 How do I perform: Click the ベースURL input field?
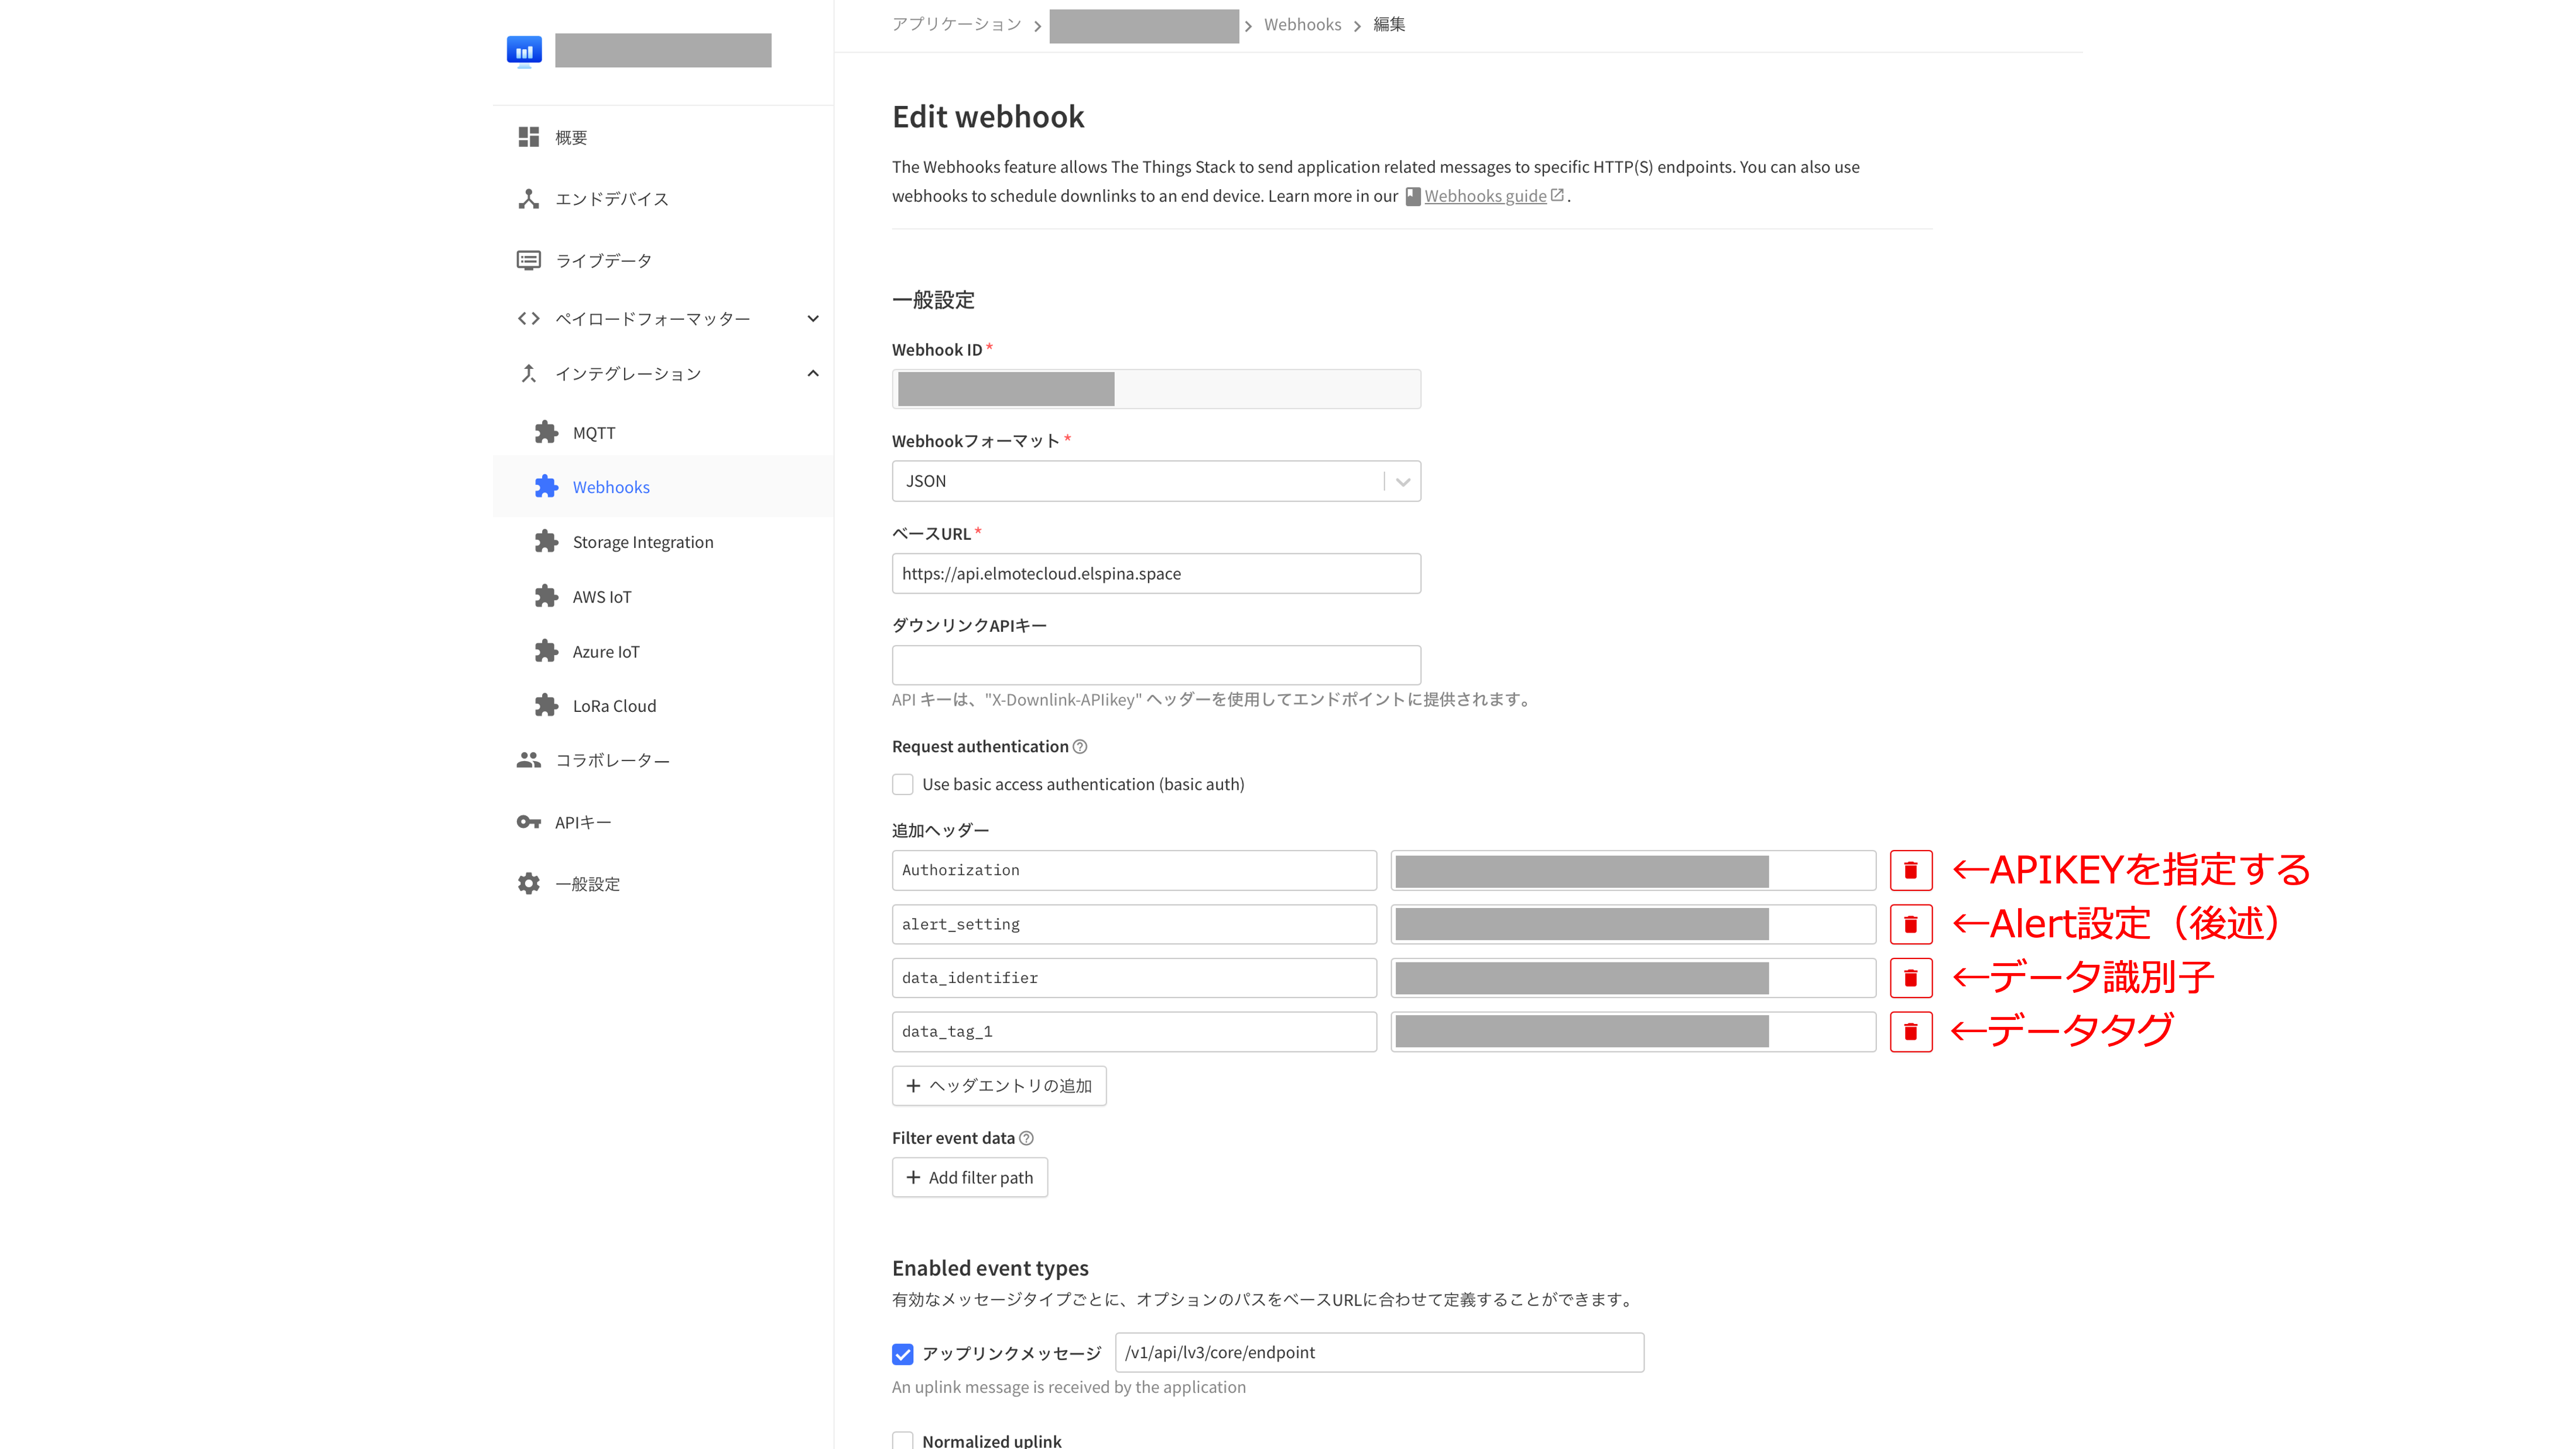pos(1155,573)
